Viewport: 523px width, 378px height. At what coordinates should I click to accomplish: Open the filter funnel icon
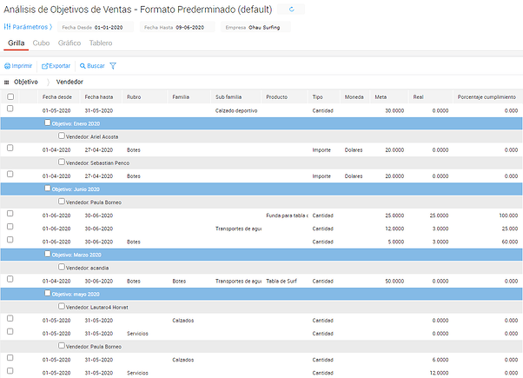click(x=113, y=66)
